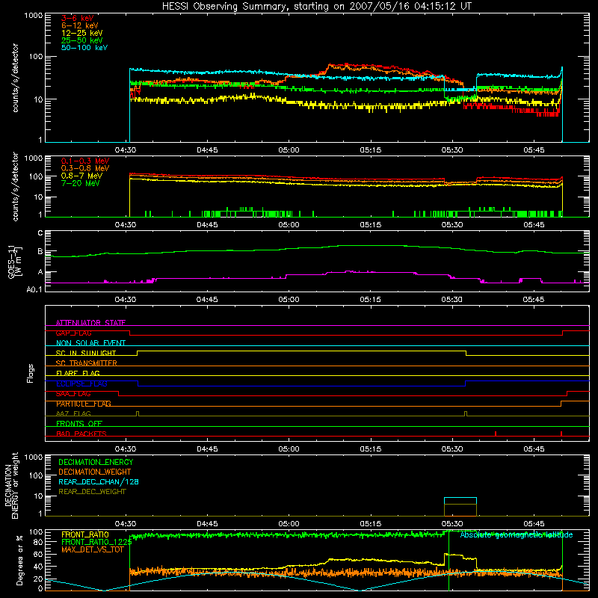Click the '7-20 MeV' legend entry
The height and width of the screenshot is (598, 598).
[80, 183]
